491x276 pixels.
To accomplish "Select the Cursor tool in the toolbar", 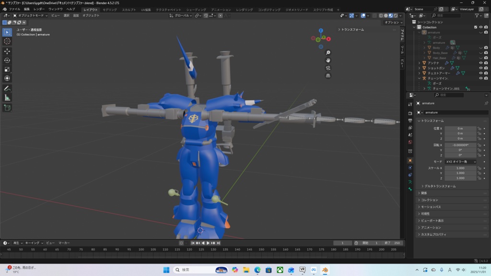I will (x=7, y=41).
